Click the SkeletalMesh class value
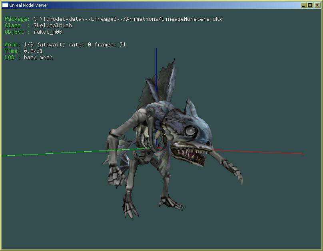 pyautogui.click(x=53, y=25)
